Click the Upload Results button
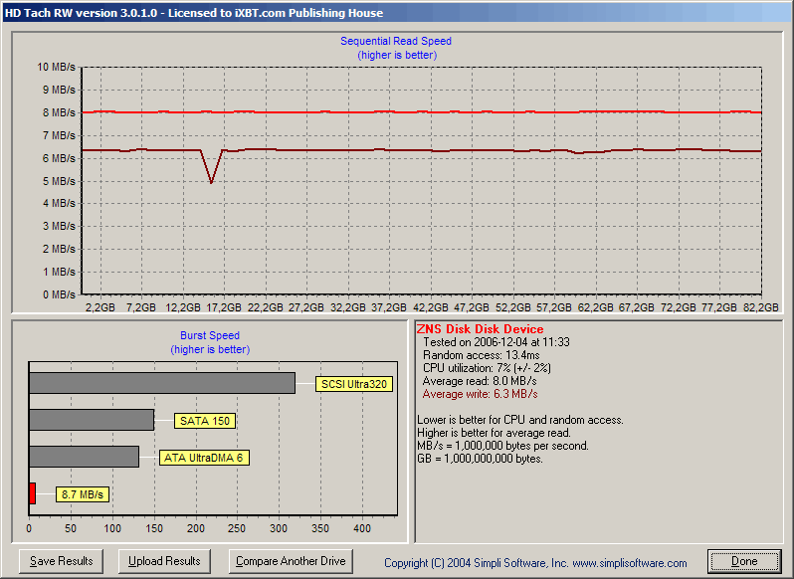 coord(164,561)
